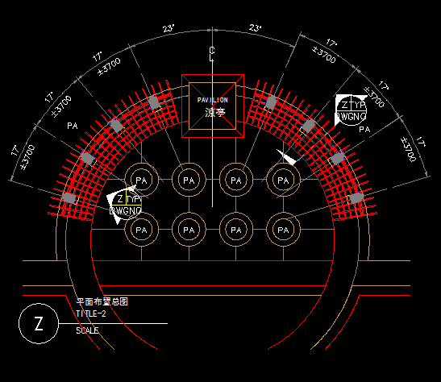Select the gray column block nearest pavilion's right

coord(271,102)
